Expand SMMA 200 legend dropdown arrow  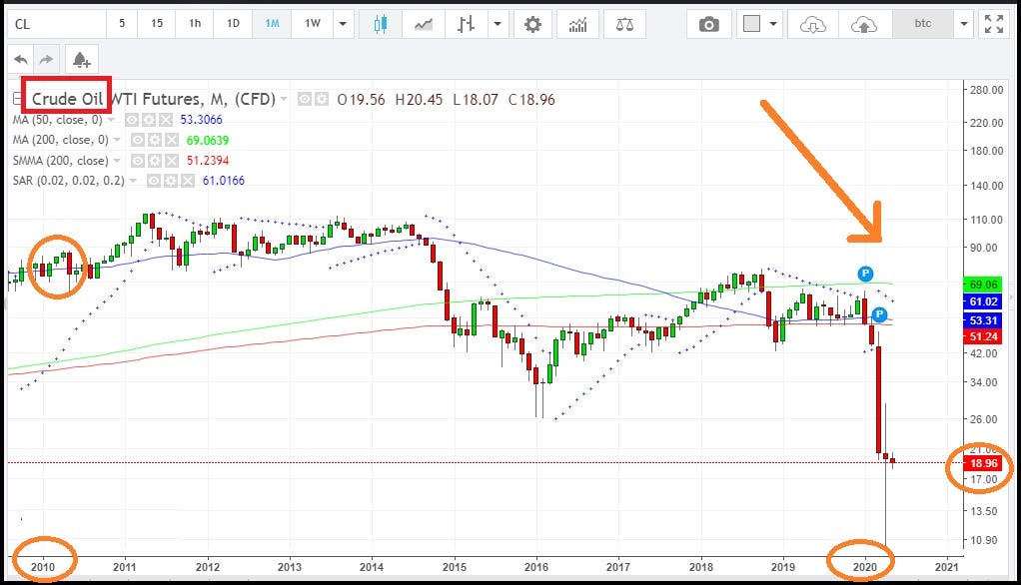click(117, 160)
